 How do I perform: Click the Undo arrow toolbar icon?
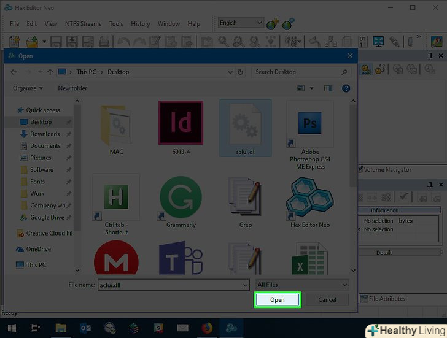click(124, 42)
